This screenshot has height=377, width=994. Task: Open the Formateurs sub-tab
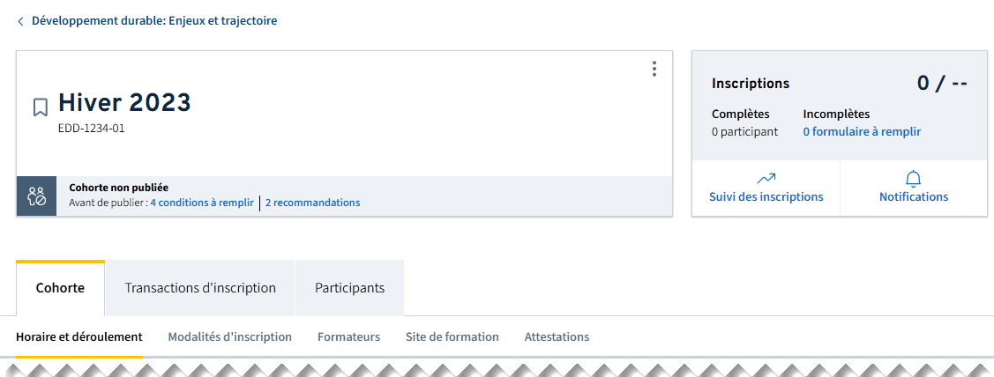348,336
